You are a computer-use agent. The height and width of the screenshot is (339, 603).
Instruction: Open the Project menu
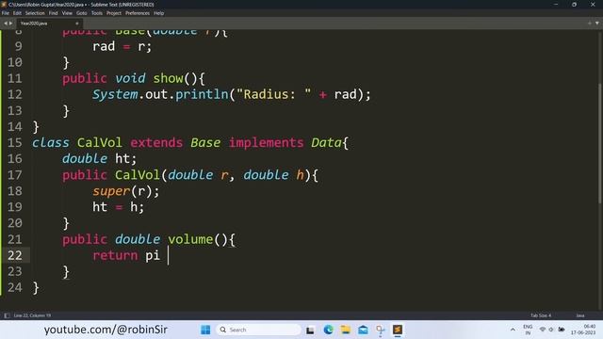(114, 13)
